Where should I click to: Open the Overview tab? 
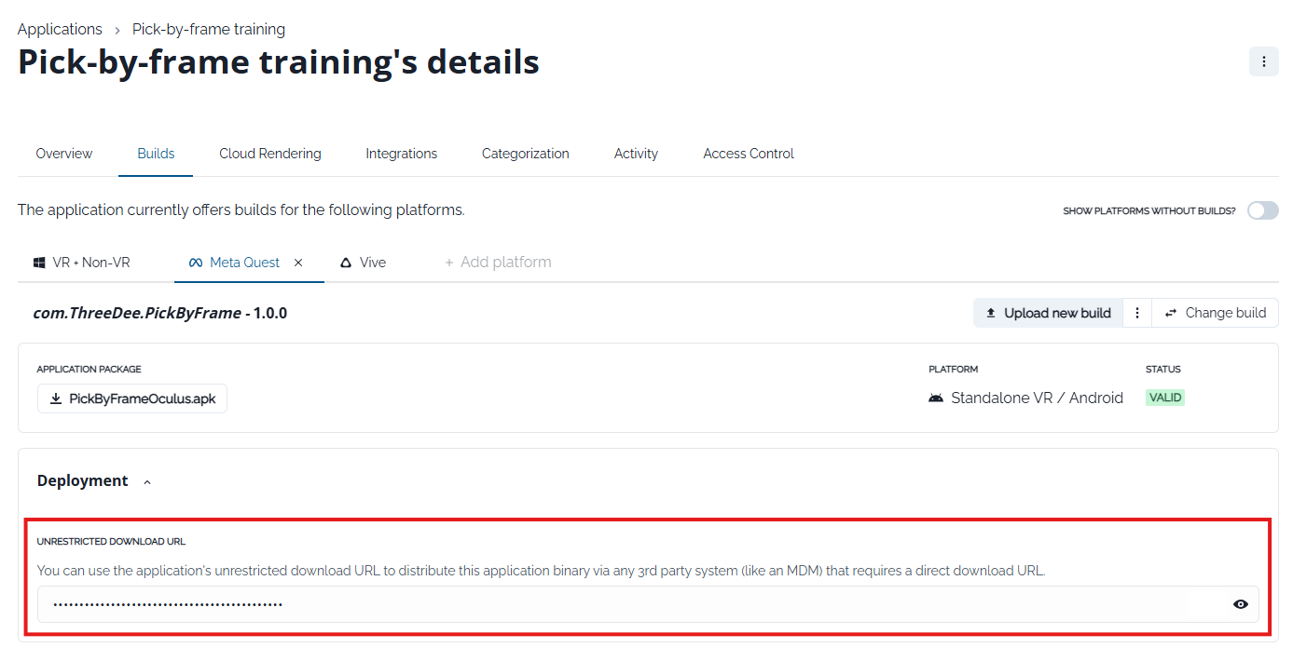64,154
